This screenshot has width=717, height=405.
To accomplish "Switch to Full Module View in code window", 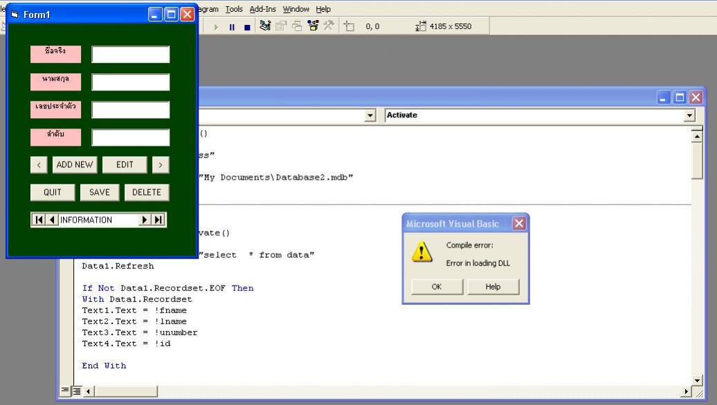I will click(x=77, y=391).
